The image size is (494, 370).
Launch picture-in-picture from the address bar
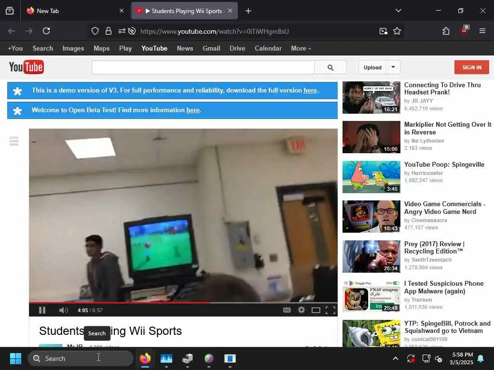[383, 31]
